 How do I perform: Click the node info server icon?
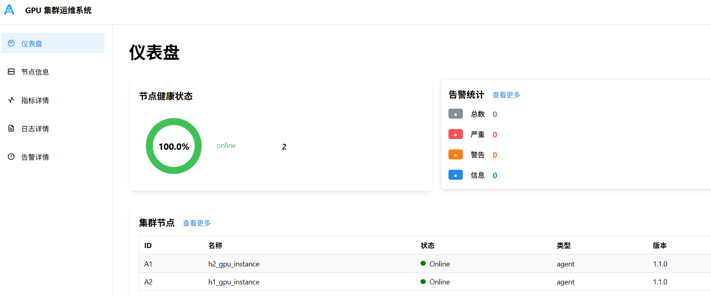tap(11, 72)
